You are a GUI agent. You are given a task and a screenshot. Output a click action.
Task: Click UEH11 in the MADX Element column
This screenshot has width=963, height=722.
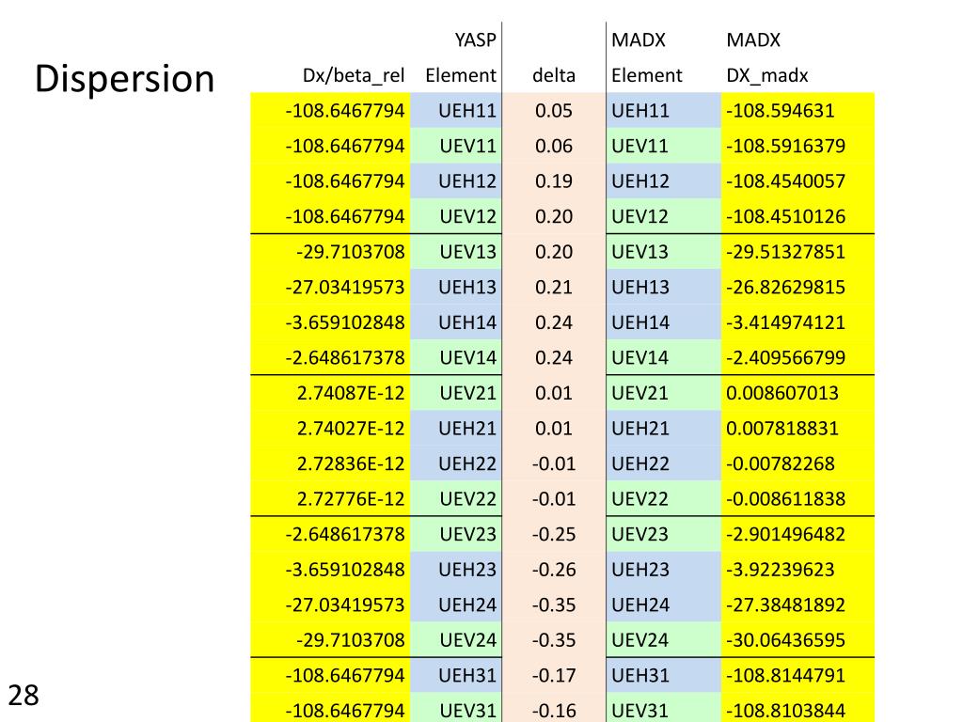[x=639, y=111]
